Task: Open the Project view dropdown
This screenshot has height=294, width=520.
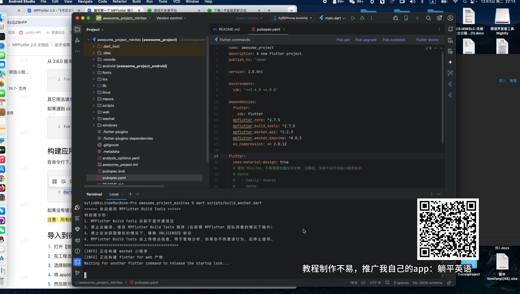Action: [x=95, y=29]
